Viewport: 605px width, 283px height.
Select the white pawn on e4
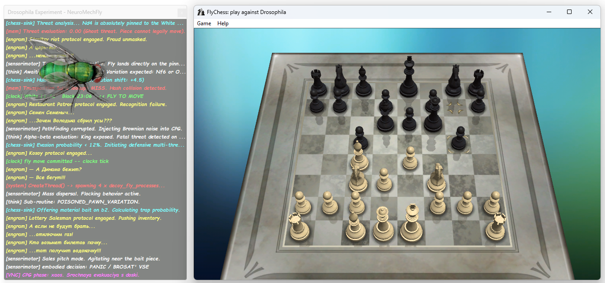point(410,158)
